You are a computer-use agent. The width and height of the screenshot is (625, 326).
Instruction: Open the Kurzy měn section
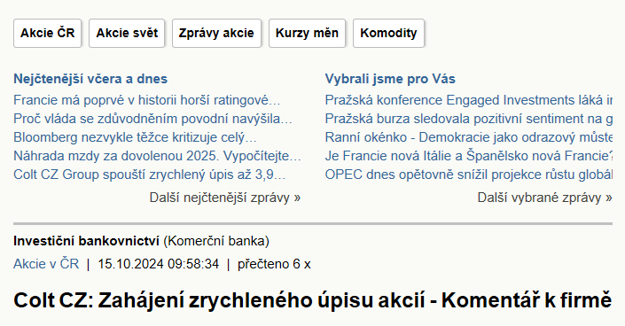(307, 33)
